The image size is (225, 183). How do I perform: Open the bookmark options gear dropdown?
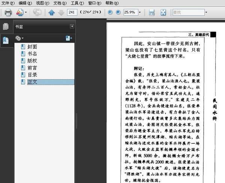[x=19, y=38]
